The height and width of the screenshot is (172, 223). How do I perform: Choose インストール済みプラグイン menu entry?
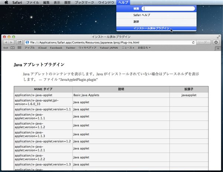coord(156,28)
